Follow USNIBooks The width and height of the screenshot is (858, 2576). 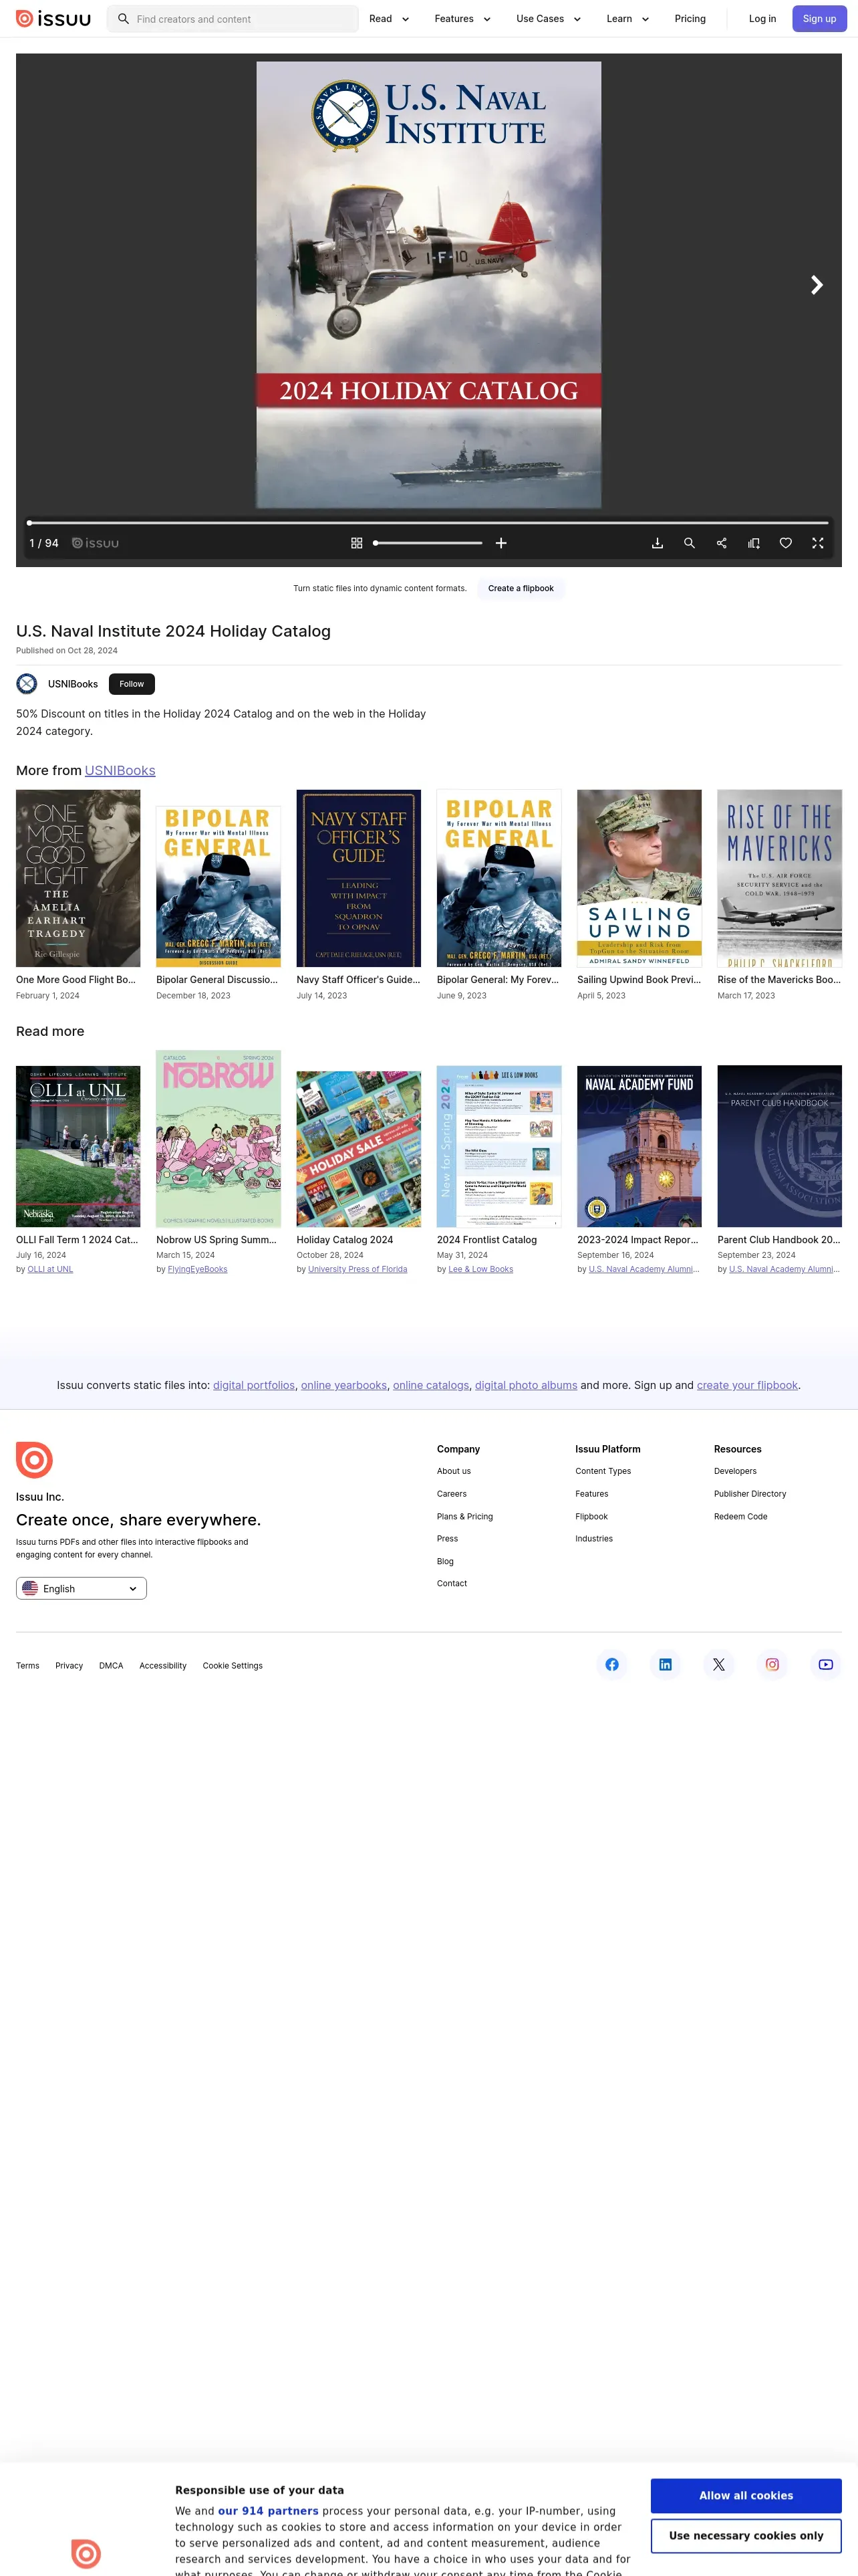[132, 684]
